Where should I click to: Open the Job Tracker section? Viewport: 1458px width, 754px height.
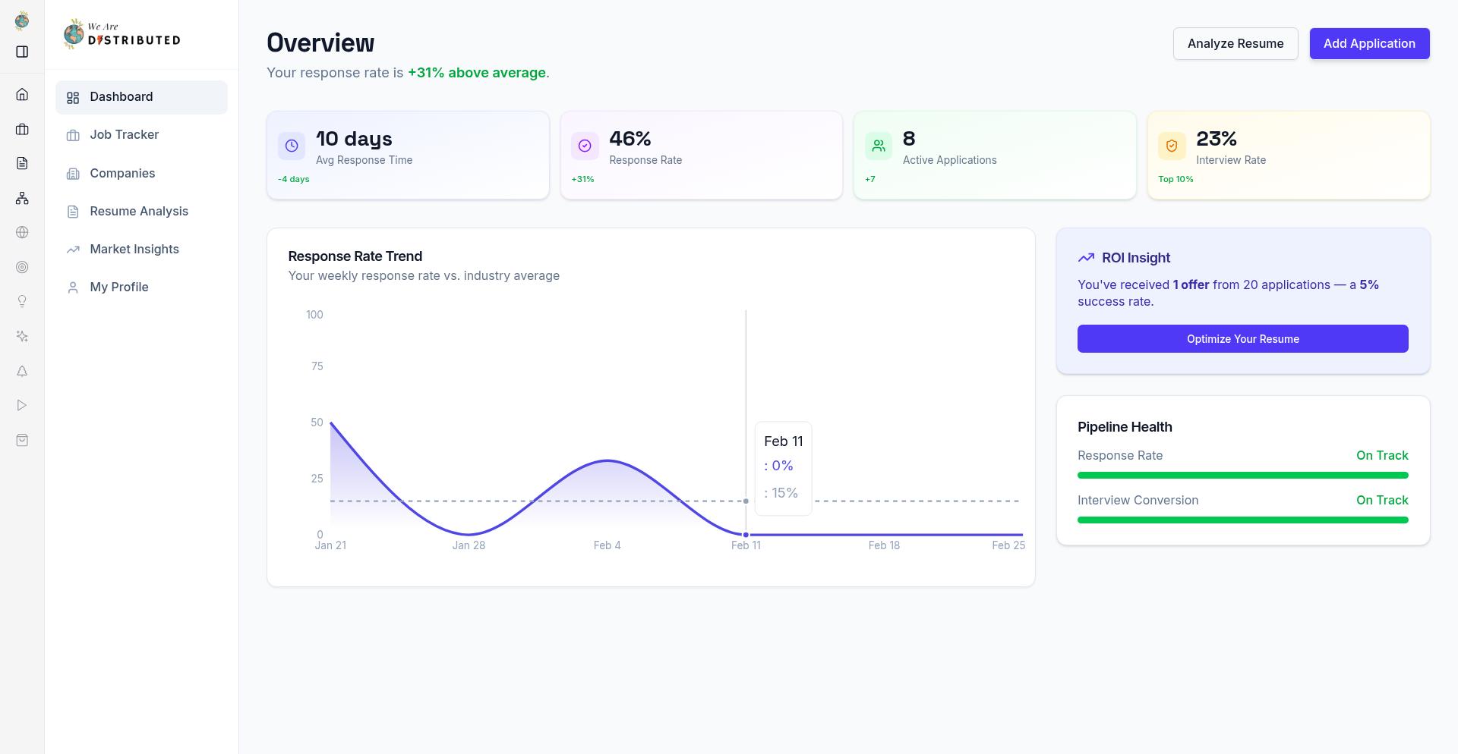pos(124,134)
